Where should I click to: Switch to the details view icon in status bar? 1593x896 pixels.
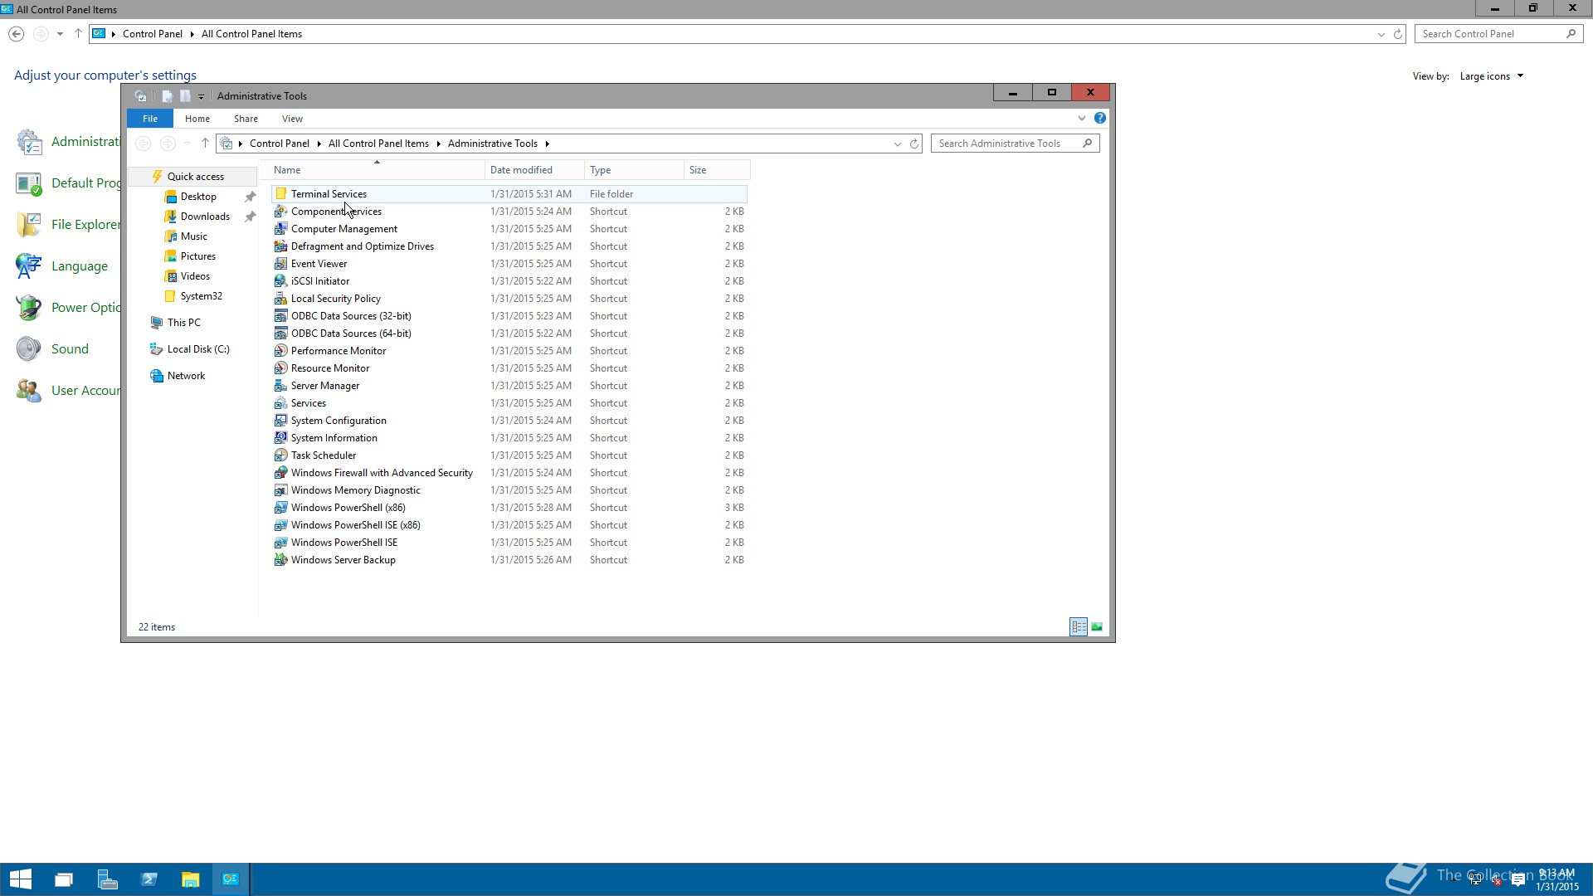[x=1079, y=627]
